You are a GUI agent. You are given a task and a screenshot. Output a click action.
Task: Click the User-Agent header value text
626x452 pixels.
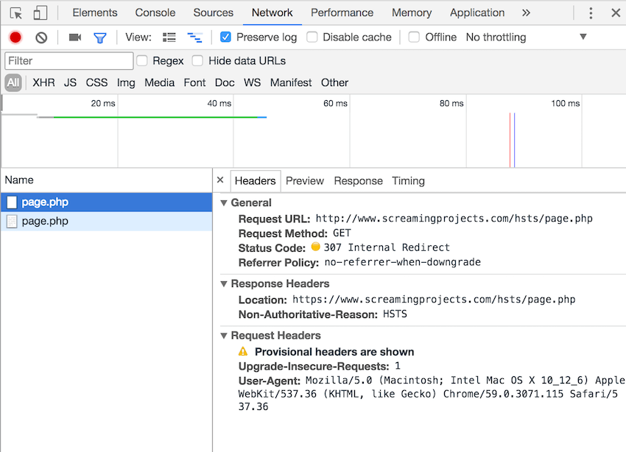point(432,393)
